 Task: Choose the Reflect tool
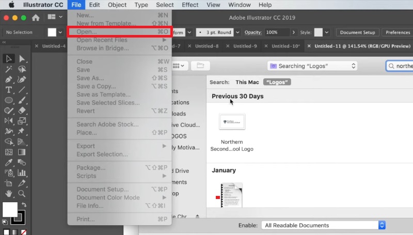click(x=9, y=121)
